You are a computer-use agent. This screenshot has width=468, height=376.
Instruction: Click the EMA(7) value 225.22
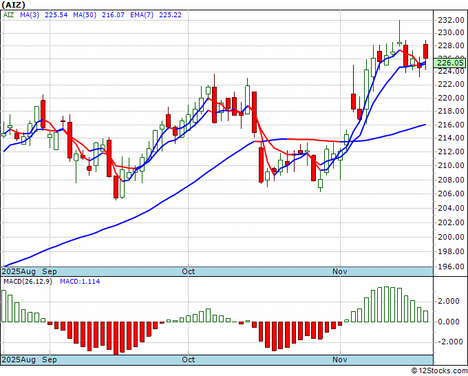(170, 14)
